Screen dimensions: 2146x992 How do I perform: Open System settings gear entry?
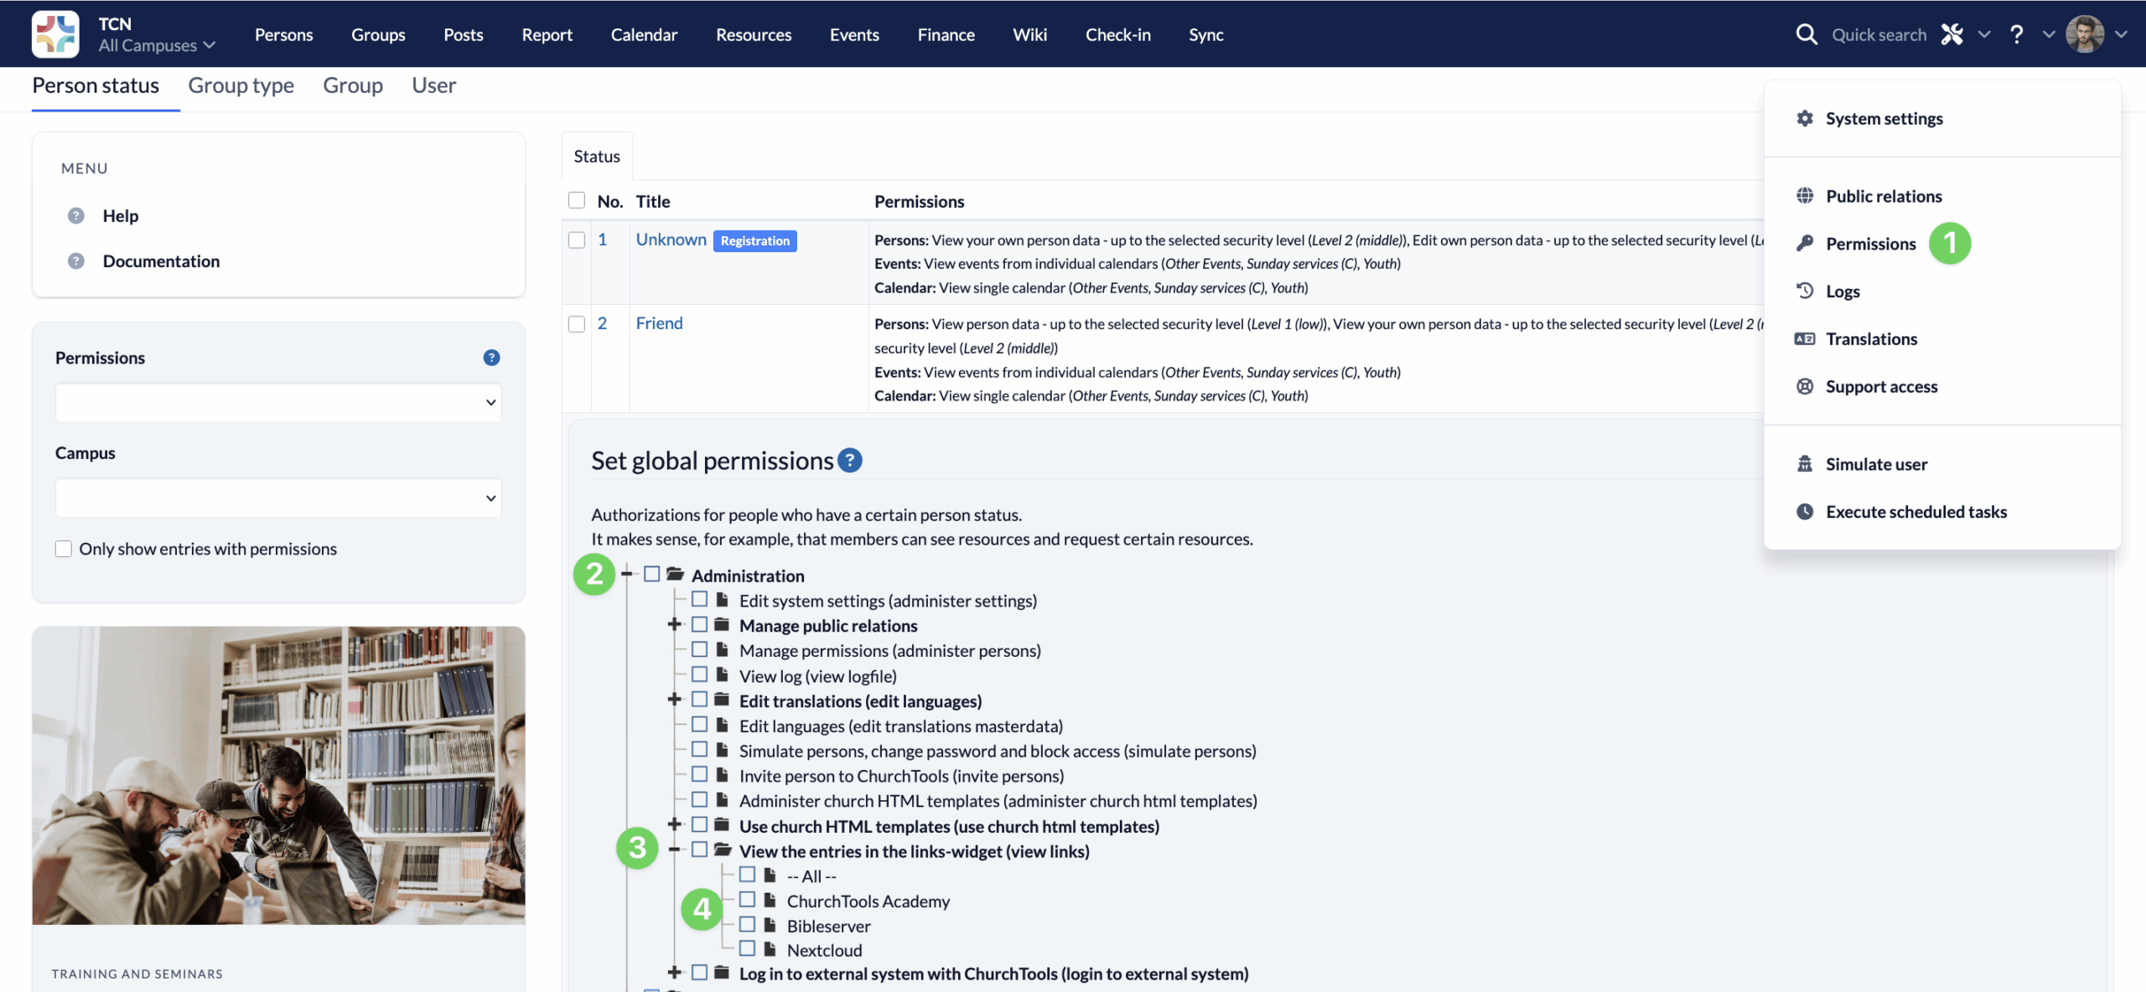pyautogui.click(x=1883, y=118)
